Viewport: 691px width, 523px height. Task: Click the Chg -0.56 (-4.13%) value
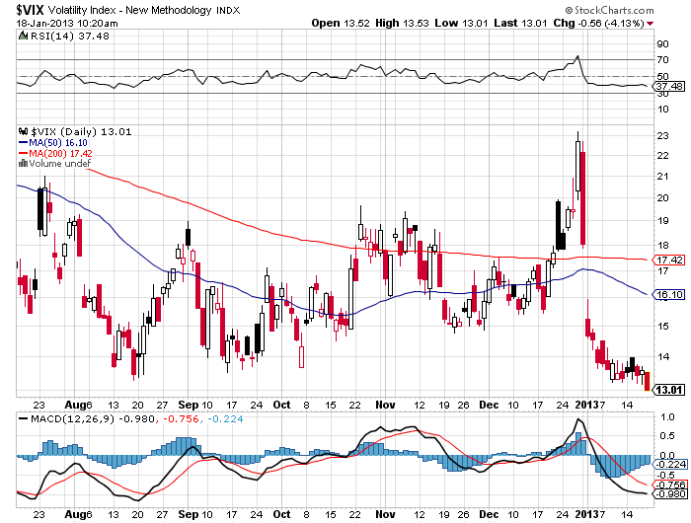611,24
